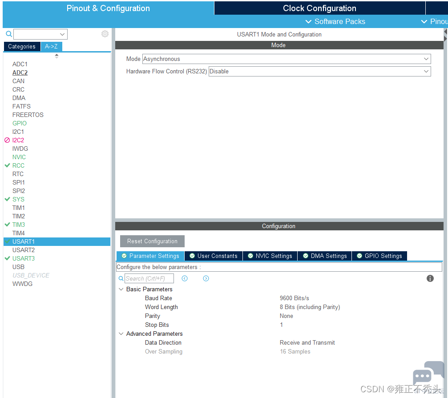448x398 pixels.
Task: Select the Categories tab
Action: [x=22, y=47]
